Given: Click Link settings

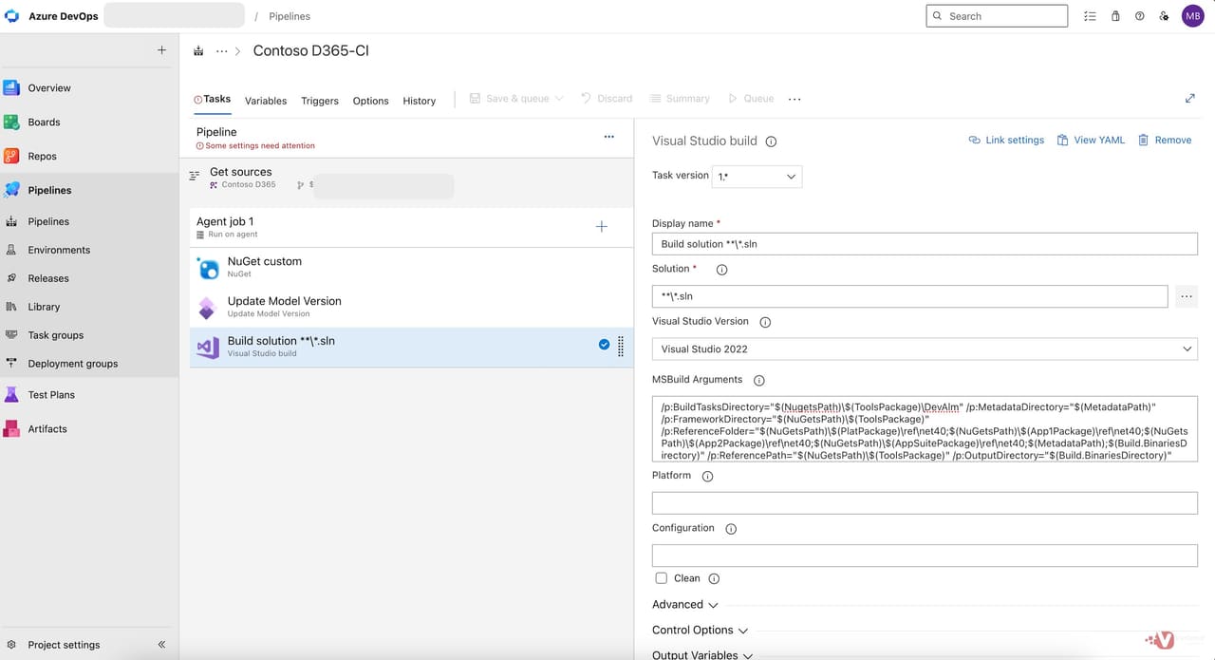Looking at the screenshot, I should pos(1006,140).
